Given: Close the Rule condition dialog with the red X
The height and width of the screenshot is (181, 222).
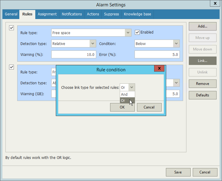Looking at the screenshot, I should 159,68.
